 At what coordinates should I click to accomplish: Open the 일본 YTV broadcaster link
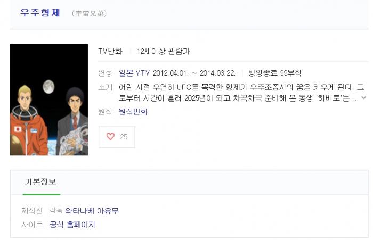pyautogui.click(x=134, y=73)
